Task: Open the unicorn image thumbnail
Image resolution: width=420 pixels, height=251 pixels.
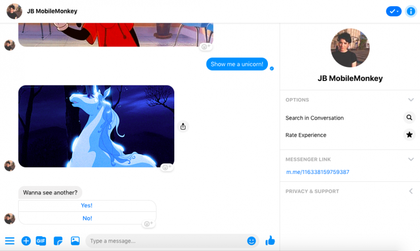Action: (96, 126)
